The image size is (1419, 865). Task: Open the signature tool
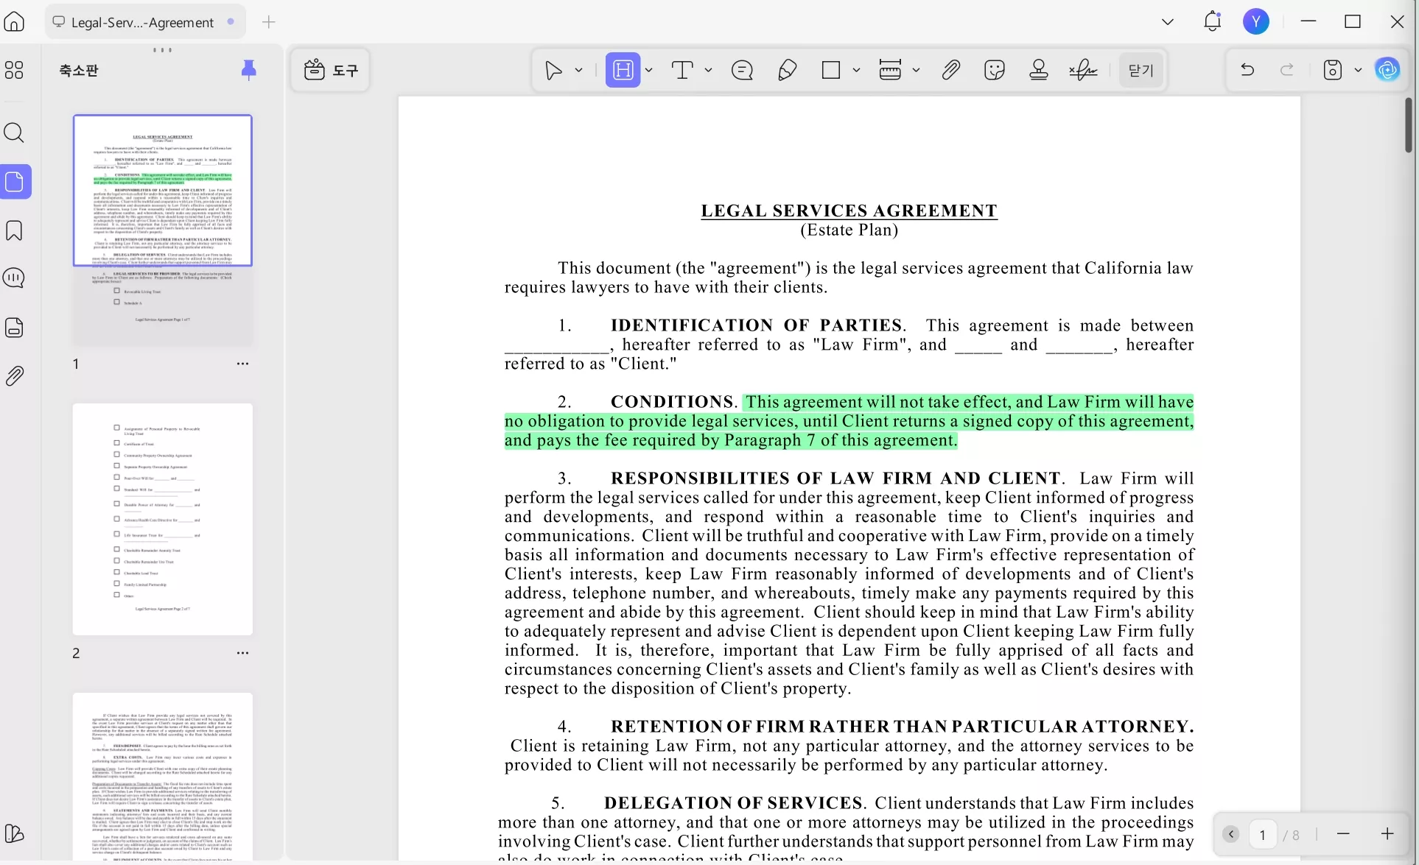tap(1083, 70)
